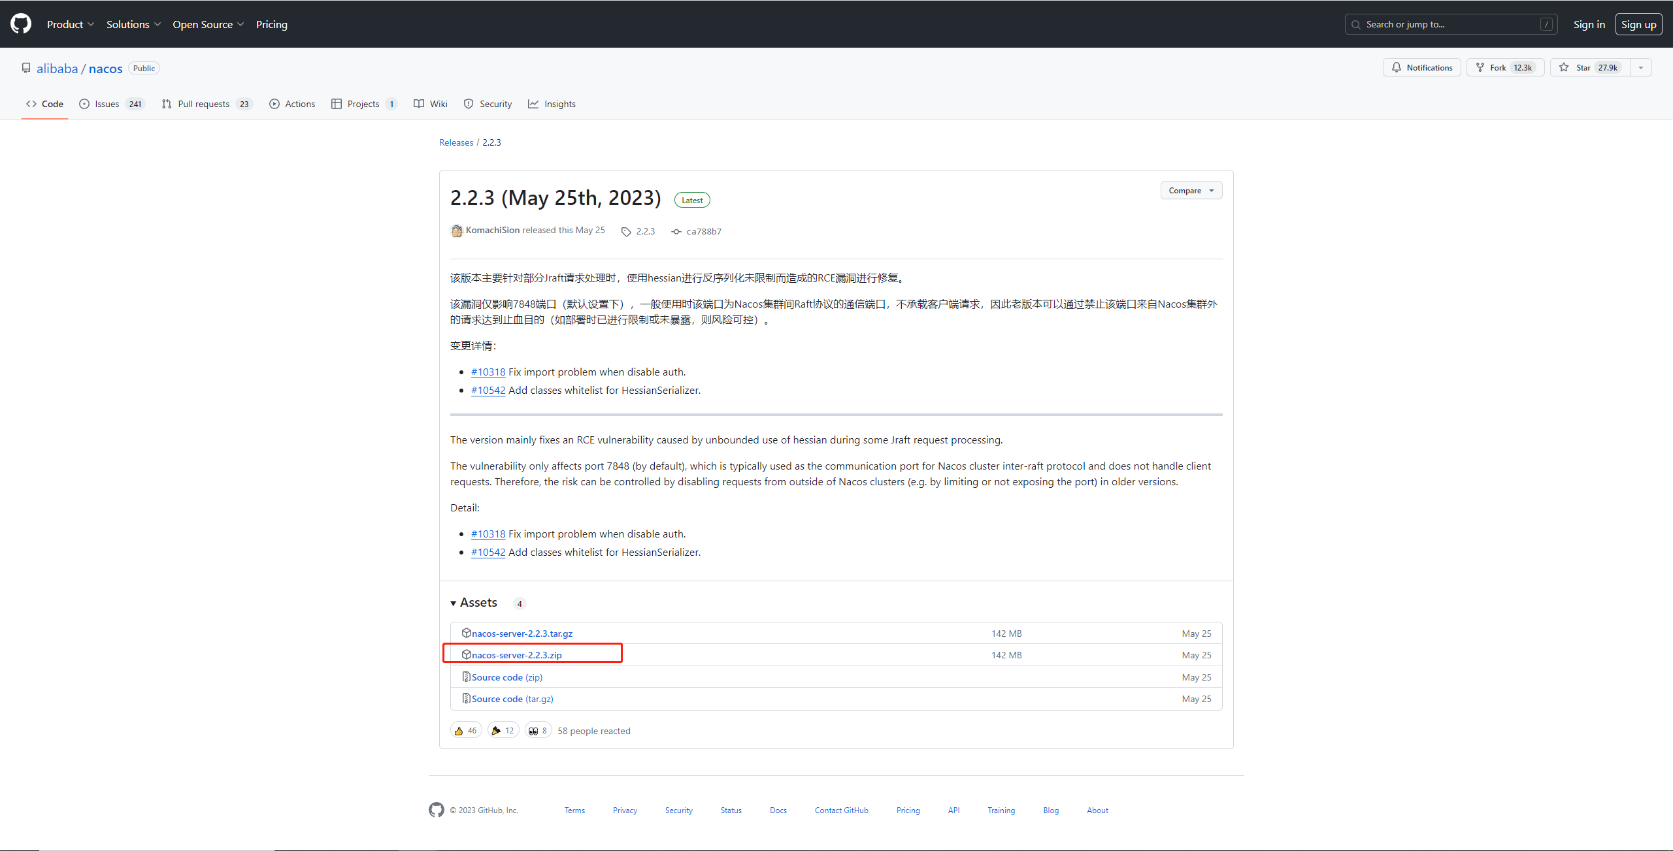Viewport: 1673px width, 851px height.
Task: Expand the star lists dropdown arrow
Action: pyautogui.click(x=1640, y=67)
